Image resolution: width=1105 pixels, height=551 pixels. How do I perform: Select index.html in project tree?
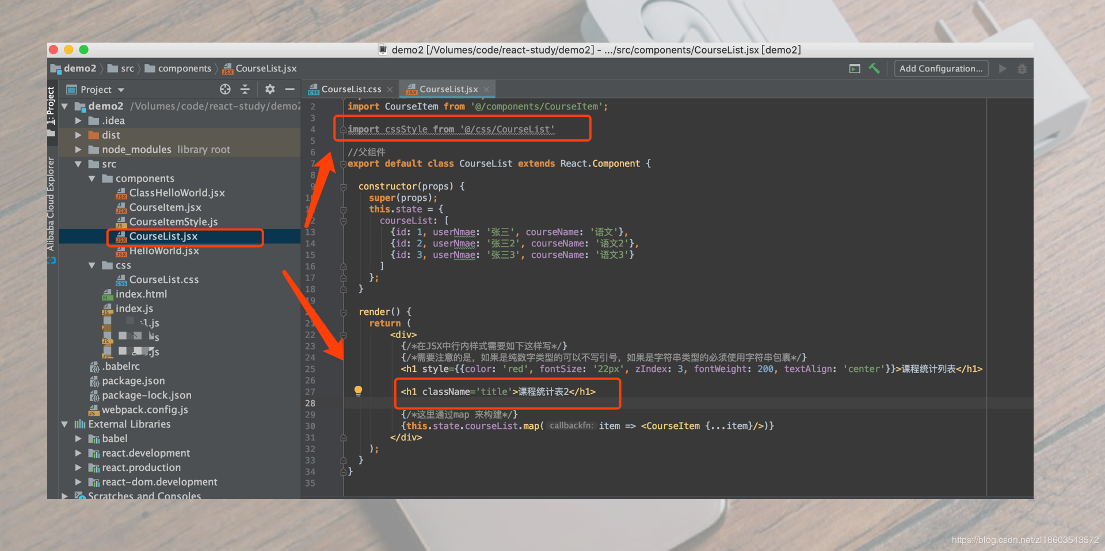141,294
